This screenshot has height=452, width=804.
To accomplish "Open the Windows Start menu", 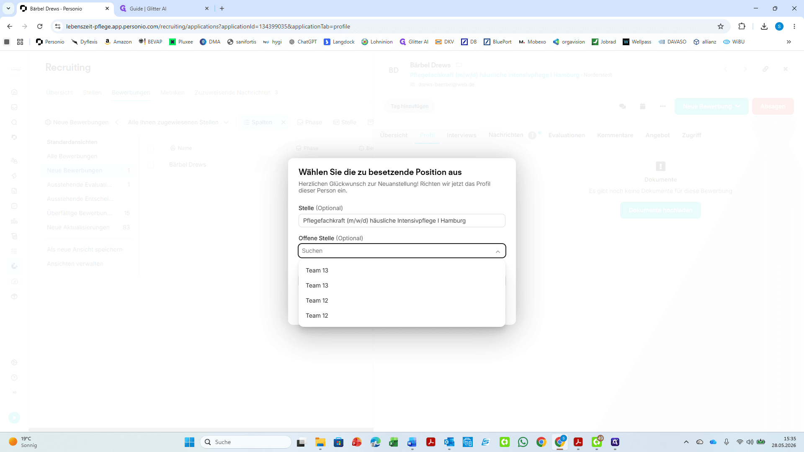I will click(x=190, y=442).
